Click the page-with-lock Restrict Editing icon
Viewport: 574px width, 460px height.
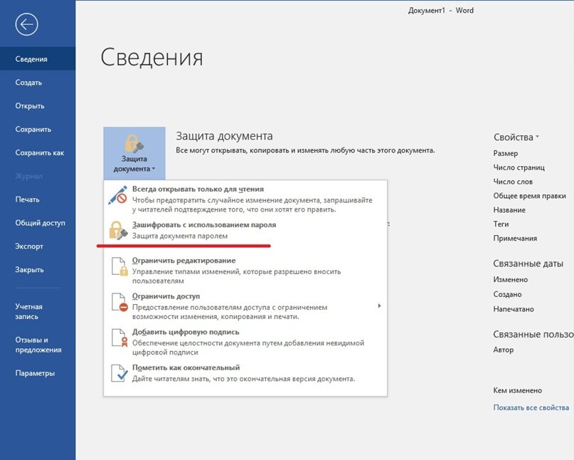point(119,266)
